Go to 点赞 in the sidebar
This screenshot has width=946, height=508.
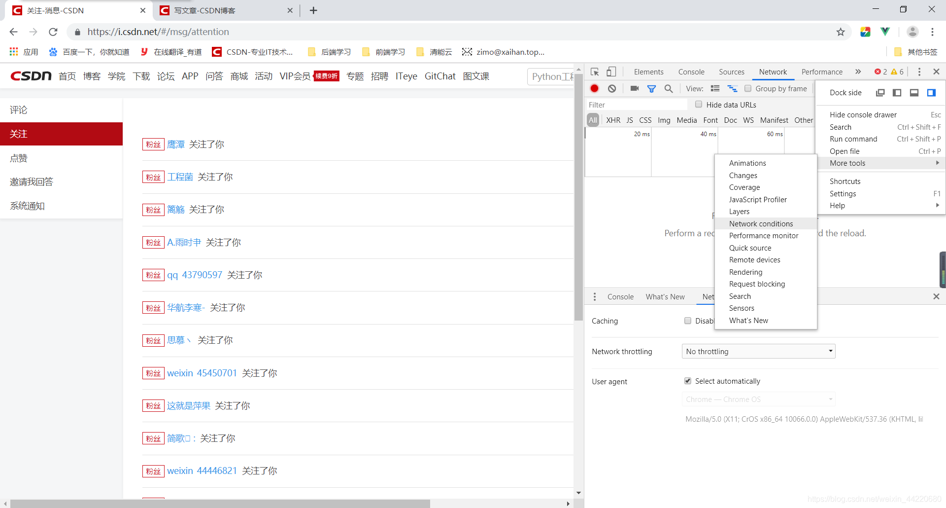(x=61, y=158)
